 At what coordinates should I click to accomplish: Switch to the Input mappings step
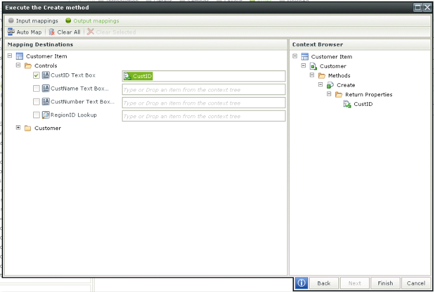33,21
